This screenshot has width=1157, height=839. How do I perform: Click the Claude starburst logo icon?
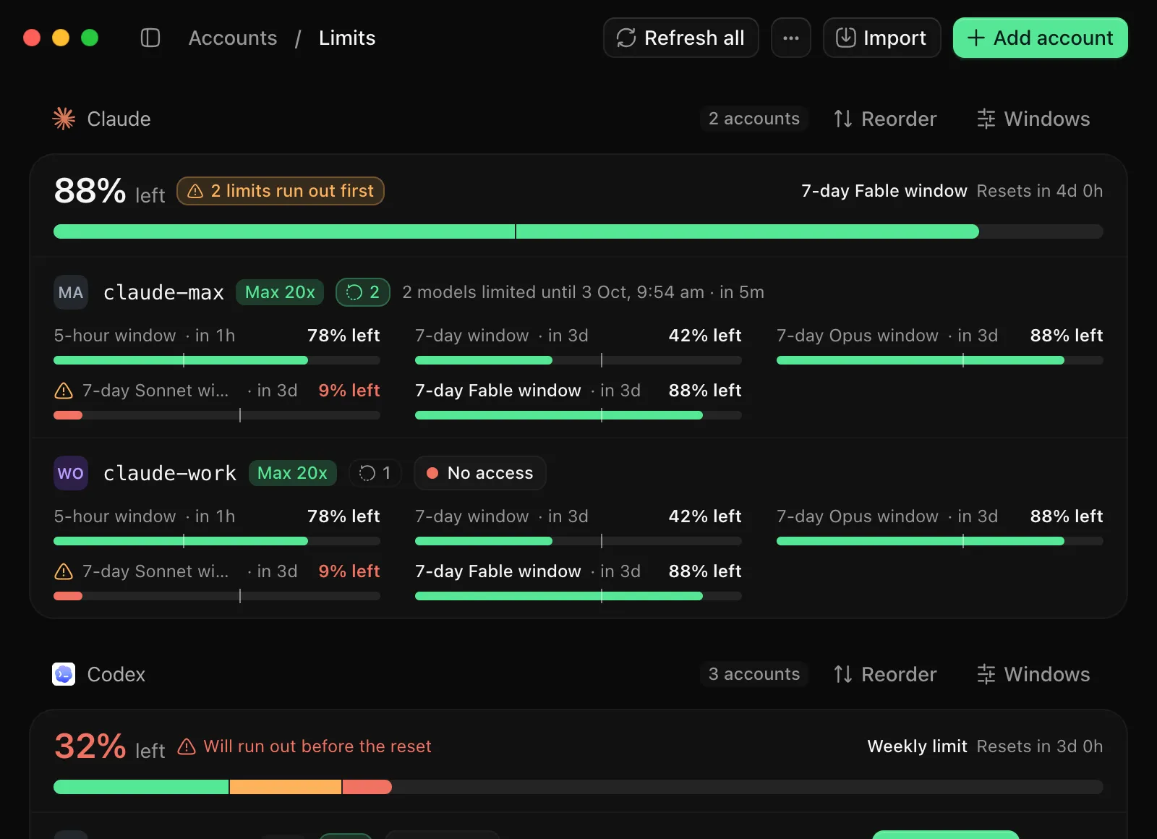click(64, 119)
